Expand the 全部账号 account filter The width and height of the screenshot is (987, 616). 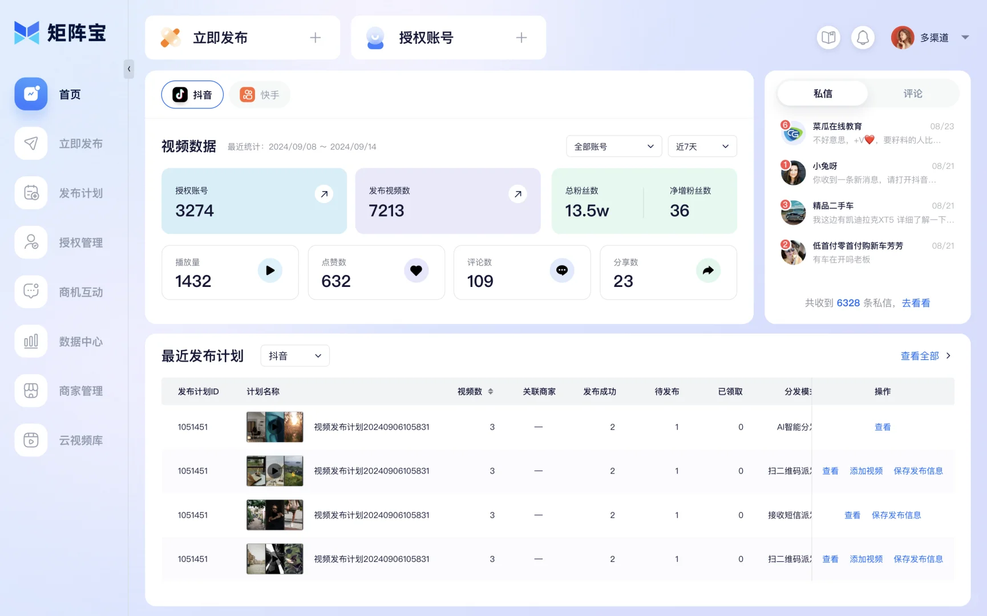tap(613, 146)
